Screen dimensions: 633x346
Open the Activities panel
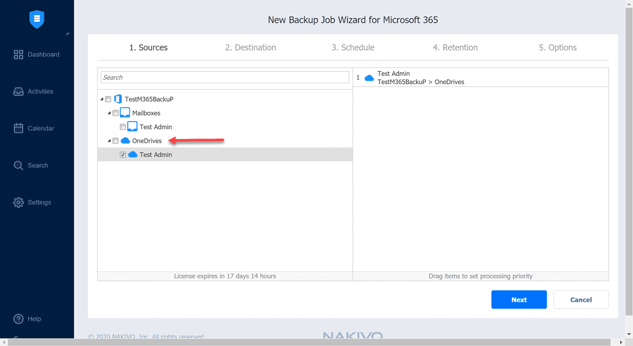point(39,91)
